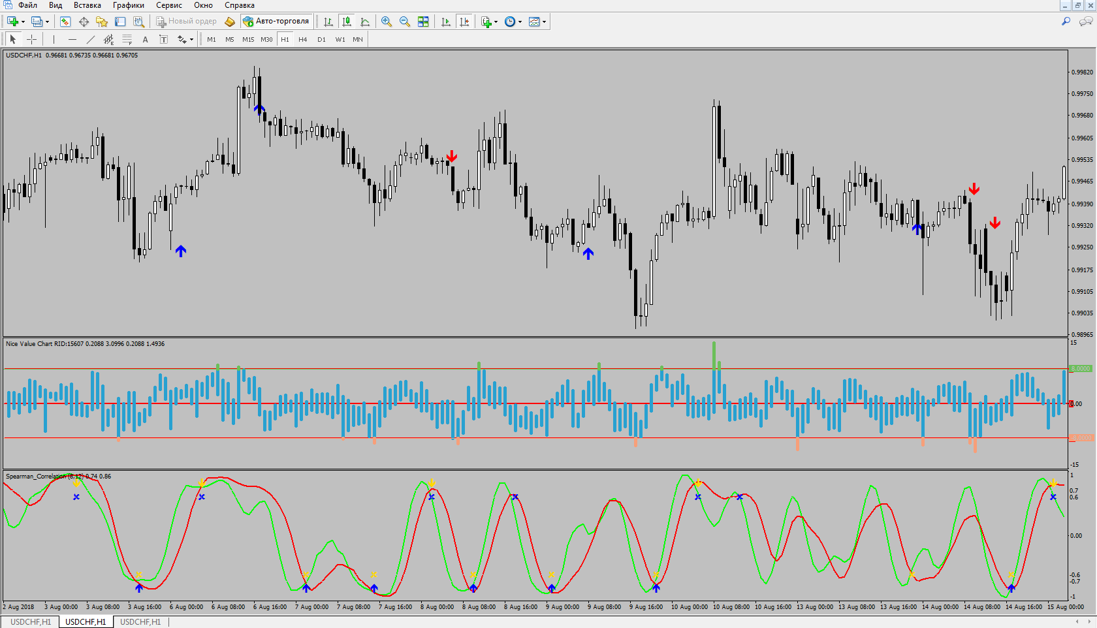Draw a vertical line tool
This screenshot has width=1097, height=628.
[54, 39]
